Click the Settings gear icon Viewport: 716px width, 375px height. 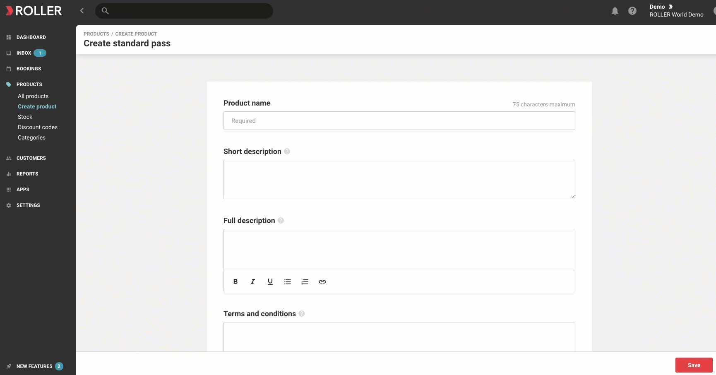click(9, 205)
